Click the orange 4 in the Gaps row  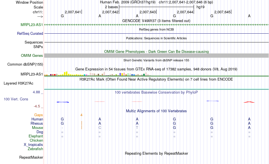coord(81,115)
